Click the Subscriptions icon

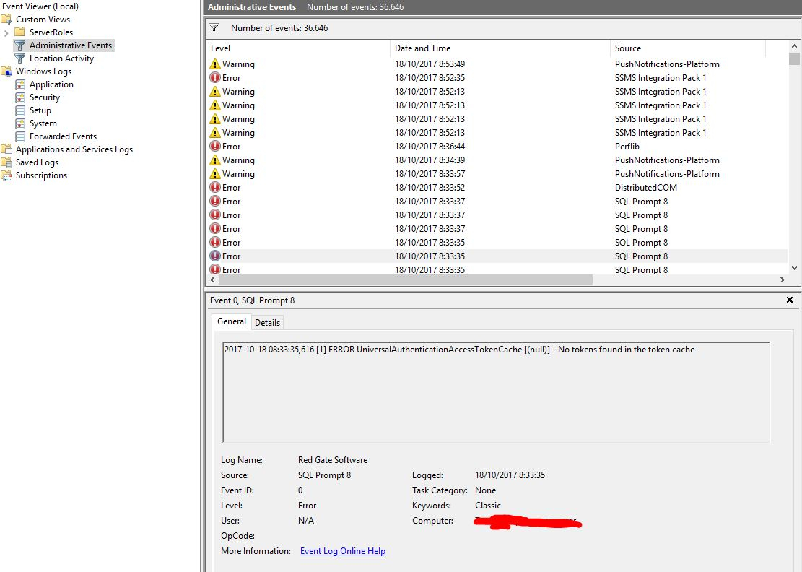coord(6,175)
